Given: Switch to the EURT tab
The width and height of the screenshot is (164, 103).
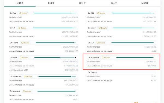Looking at the screenshot, I should 51,3.
